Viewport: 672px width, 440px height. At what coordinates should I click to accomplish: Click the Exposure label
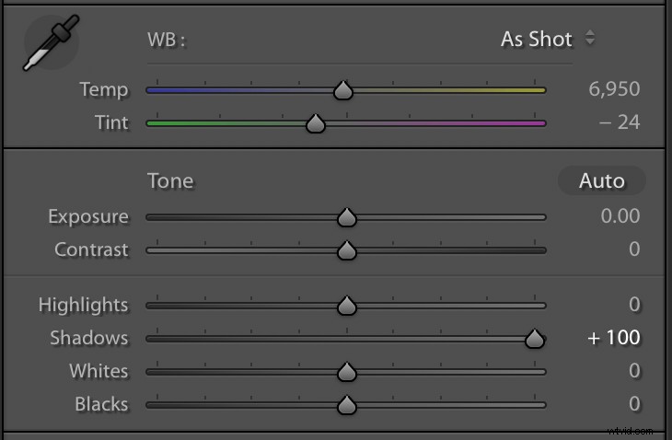point(88,217)
